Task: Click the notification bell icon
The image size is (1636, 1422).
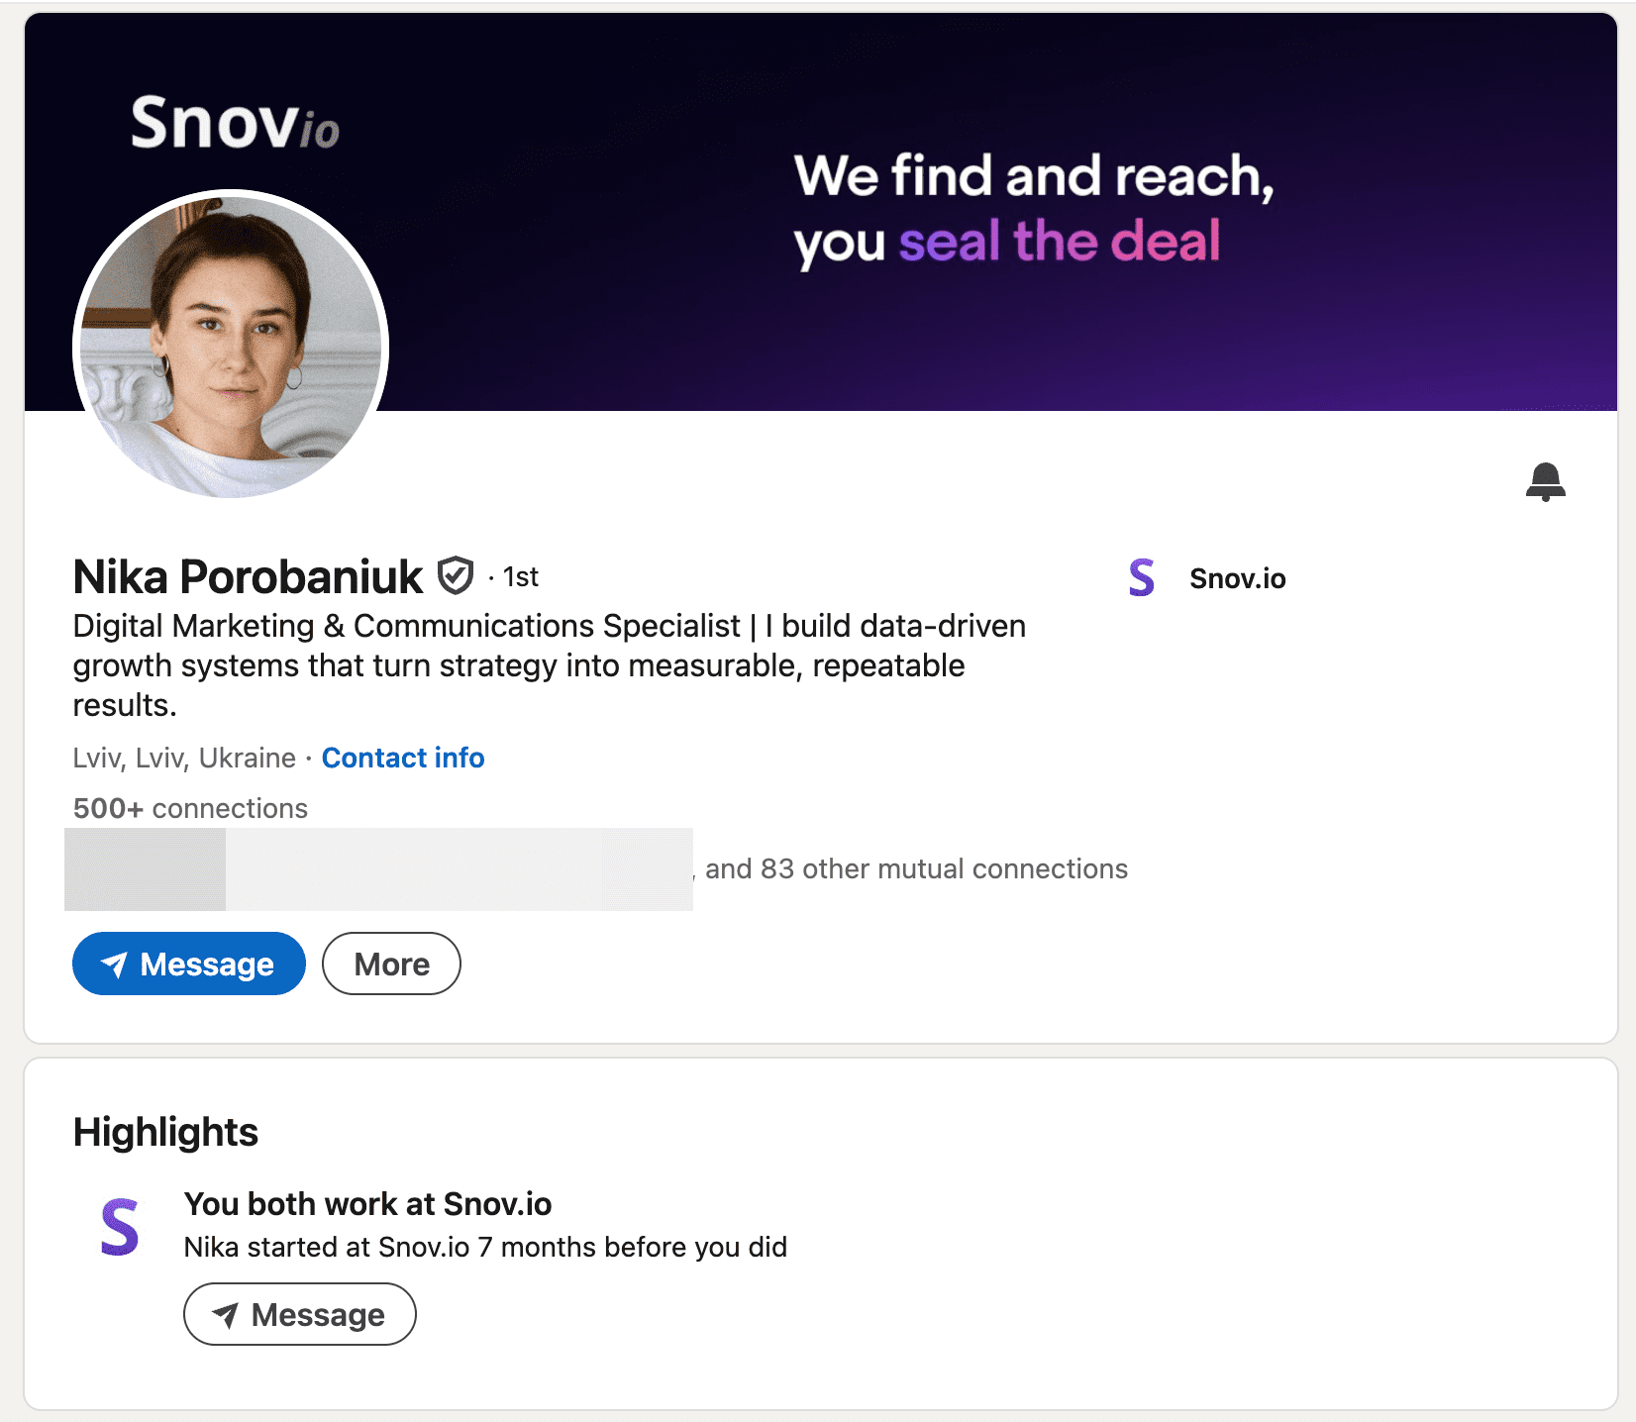Action: coord(1545,481)
